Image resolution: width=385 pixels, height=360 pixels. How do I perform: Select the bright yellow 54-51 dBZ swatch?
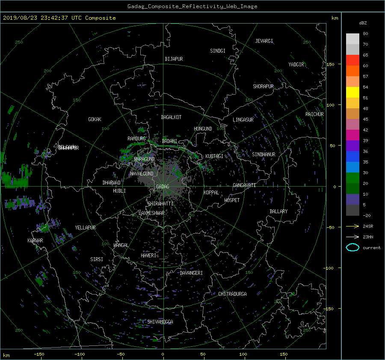click(x=352, y=92)
